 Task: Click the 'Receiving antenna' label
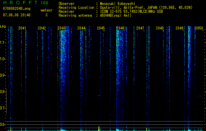click(75, 15)
